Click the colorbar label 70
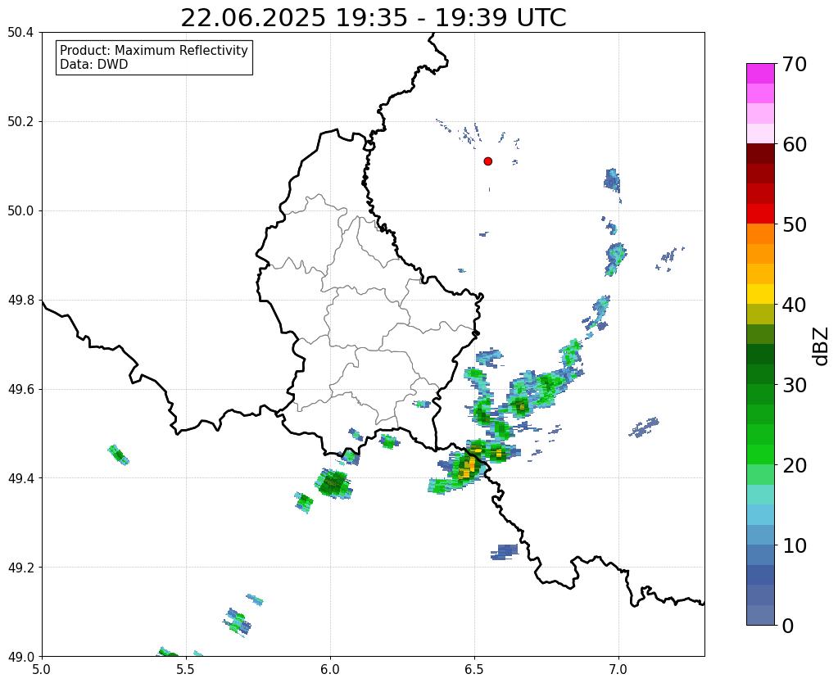838x683 pixels. click(x=795, y=64)
